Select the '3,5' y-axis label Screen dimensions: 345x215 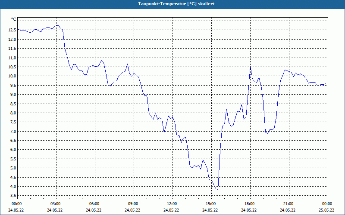click(x=13, y=196)
